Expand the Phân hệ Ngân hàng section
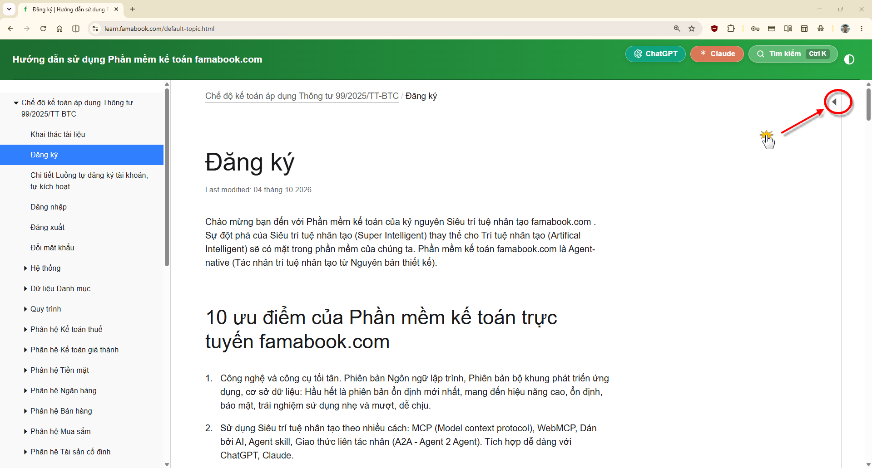 coord(26,391)
